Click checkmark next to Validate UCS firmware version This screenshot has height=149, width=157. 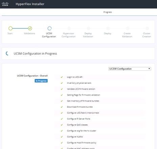point(62,89)
